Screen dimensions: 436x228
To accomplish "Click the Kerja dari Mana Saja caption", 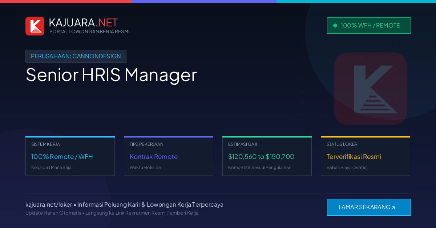I will click(x=51, y=168).
